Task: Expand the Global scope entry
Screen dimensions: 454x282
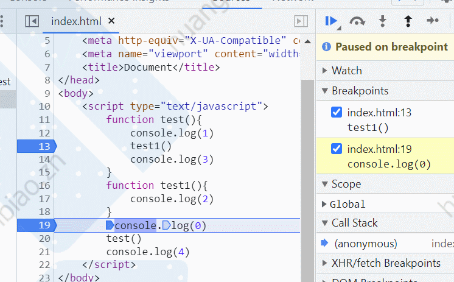Action: point(324,204)
